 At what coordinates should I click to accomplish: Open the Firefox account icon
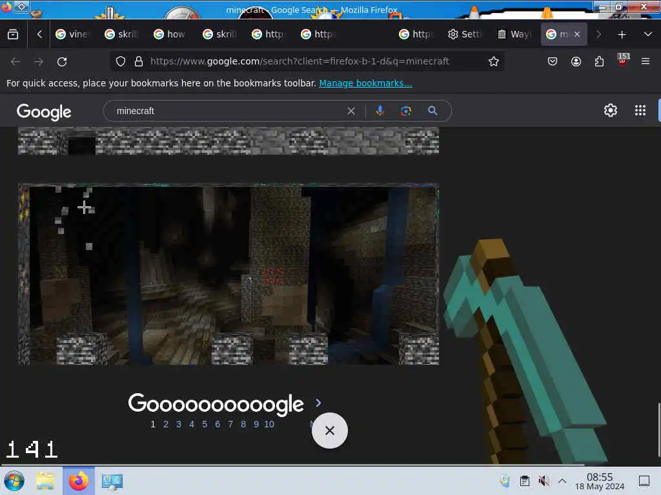576,61
